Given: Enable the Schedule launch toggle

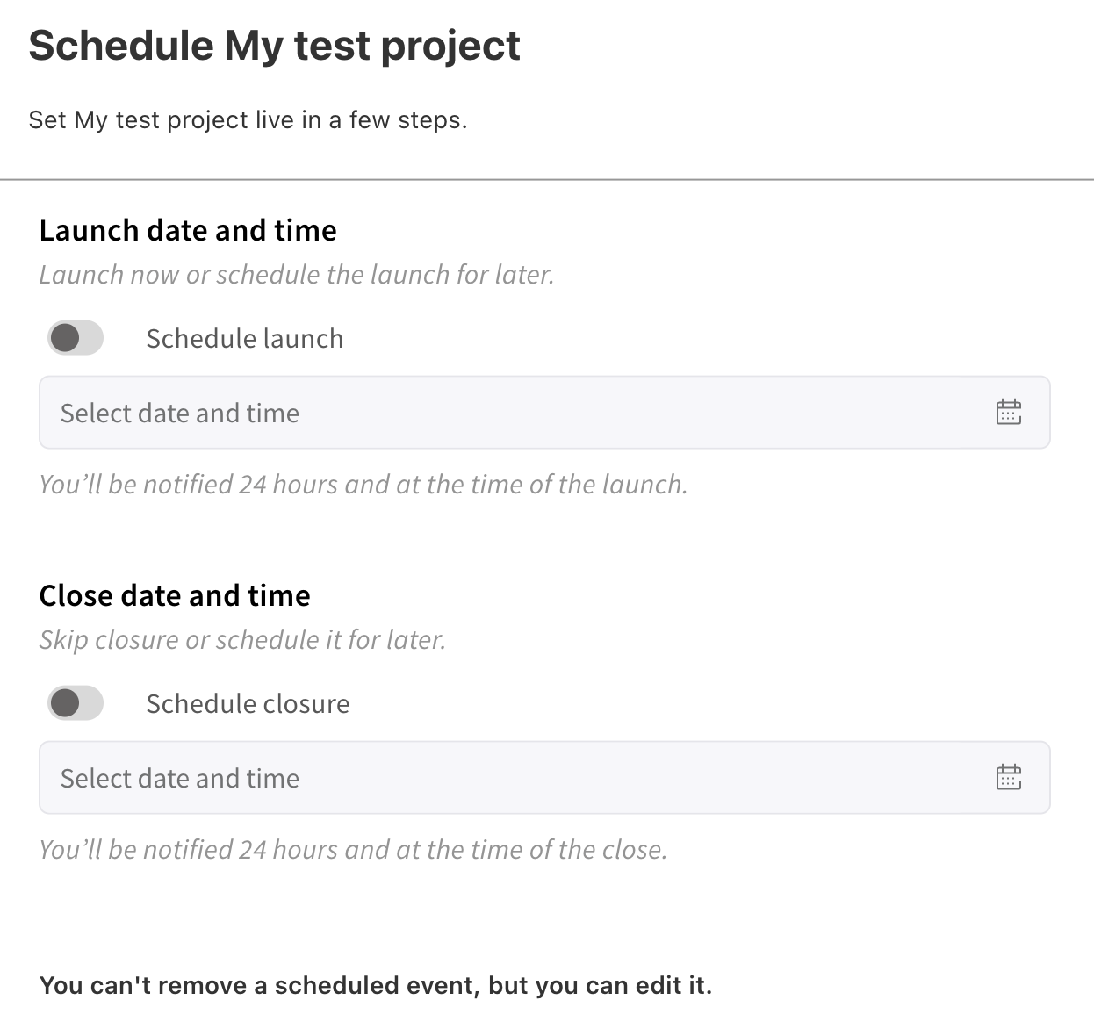Looking at the screenshot, I should click(x=76, y=338).
